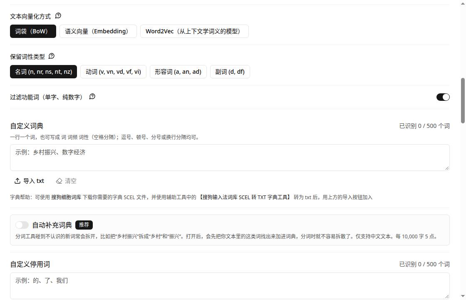Image resolution: width=466 pixels, height=300 pixels.
Task: Click the 自动补充词典 label
Action: click(x=52, y=225)
